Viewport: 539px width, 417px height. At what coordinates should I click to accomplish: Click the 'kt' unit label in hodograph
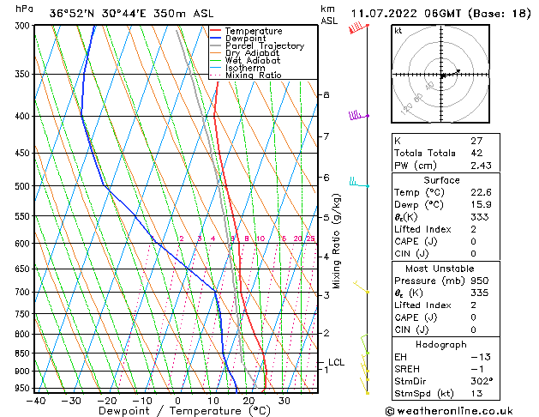[x=398, y=31]
